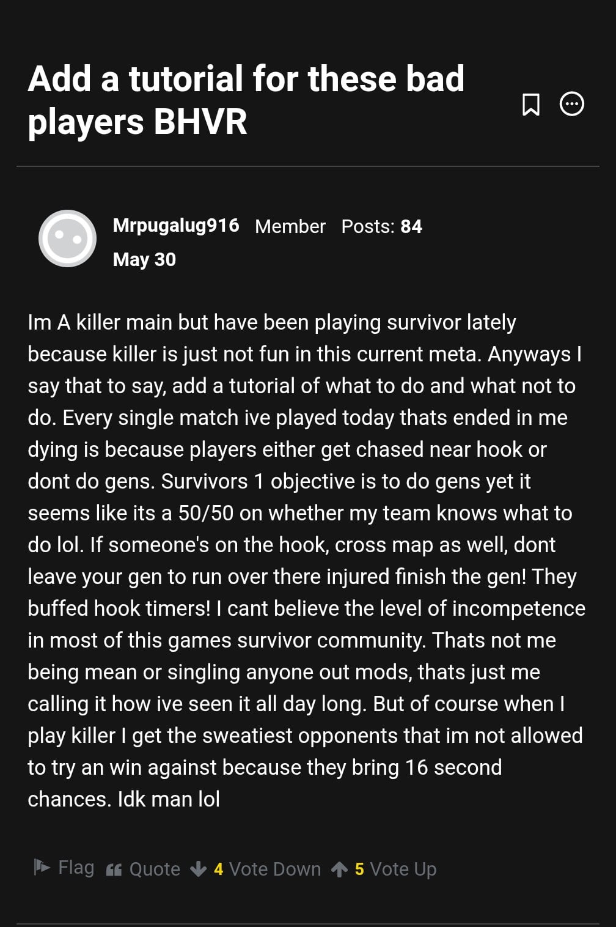This screenshot has width=616, height=927.
Task: Click the "Add a tutorial" discussion title
Action: (x=246, y=100)
